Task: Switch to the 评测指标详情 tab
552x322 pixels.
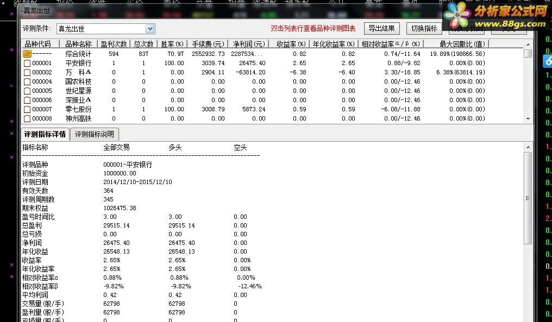Action: pyautogui.click(x=45, y=135)
